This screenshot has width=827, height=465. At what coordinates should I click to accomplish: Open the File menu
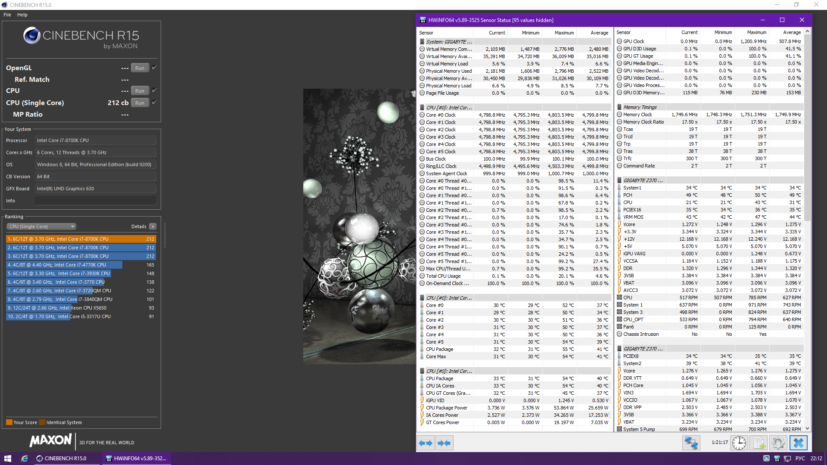coord(7,15)
